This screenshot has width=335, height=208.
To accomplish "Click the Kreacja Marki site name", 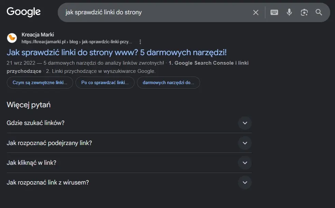I will click(x=38, y=34).
